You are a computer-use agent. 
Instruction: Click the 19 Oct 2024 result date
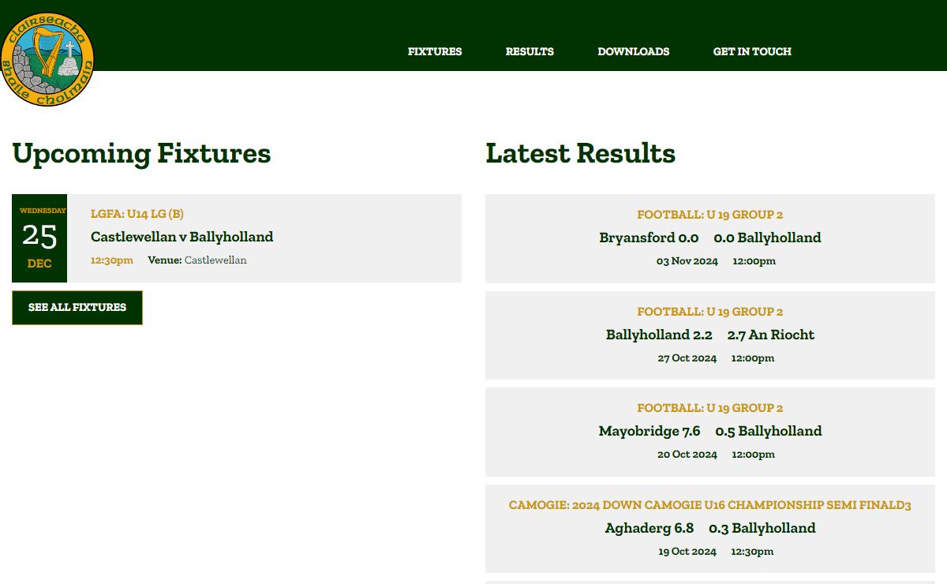(x=687, y=552)
